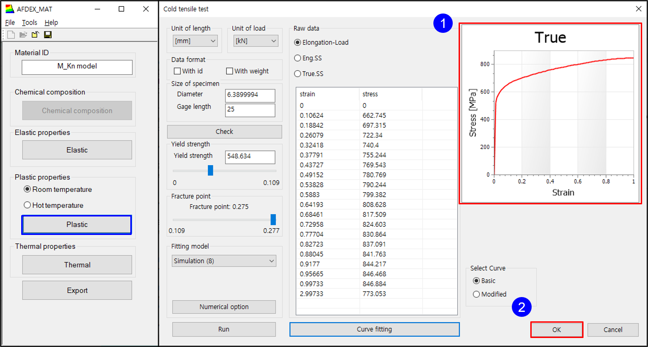The width and height of the screenshot is (648, 347).
Task: Click the Run button
Action: coord(224,329)
